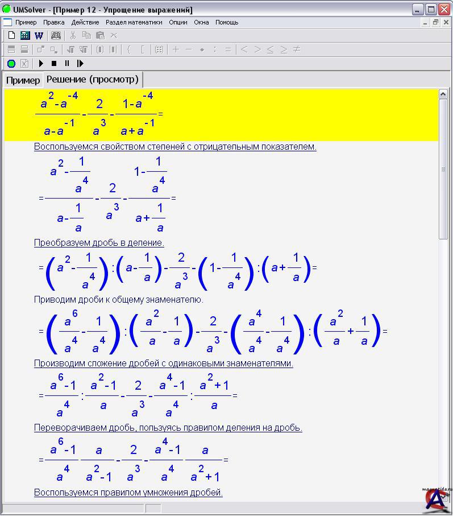Open the reference book icon
The width and height of the screenshot is (453, 516).
56,35
